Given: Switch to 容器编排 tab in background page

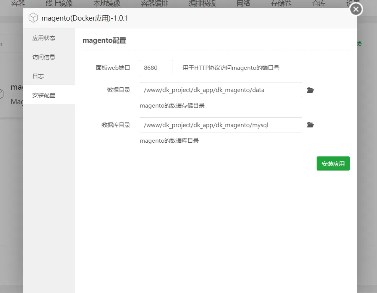Looking at the screenshot, I should (154, 3).
